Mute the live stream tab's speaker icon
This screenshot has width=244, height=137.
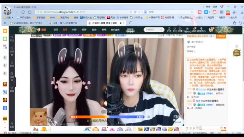click(120, 23)
